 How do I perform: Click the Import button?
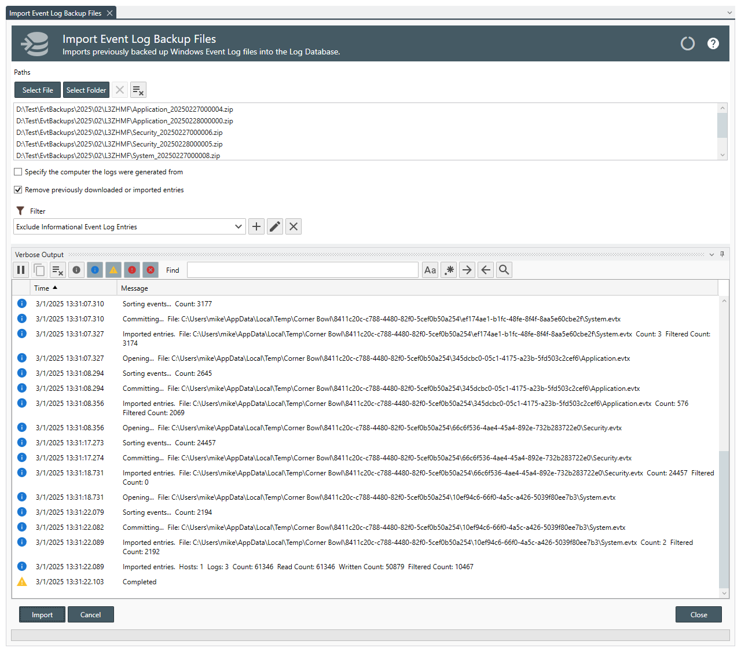click(x=42, y=614)
